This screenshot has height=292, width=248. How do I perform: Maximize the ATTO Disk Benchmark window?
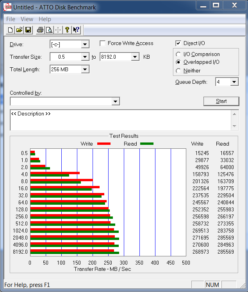[216, 5]
